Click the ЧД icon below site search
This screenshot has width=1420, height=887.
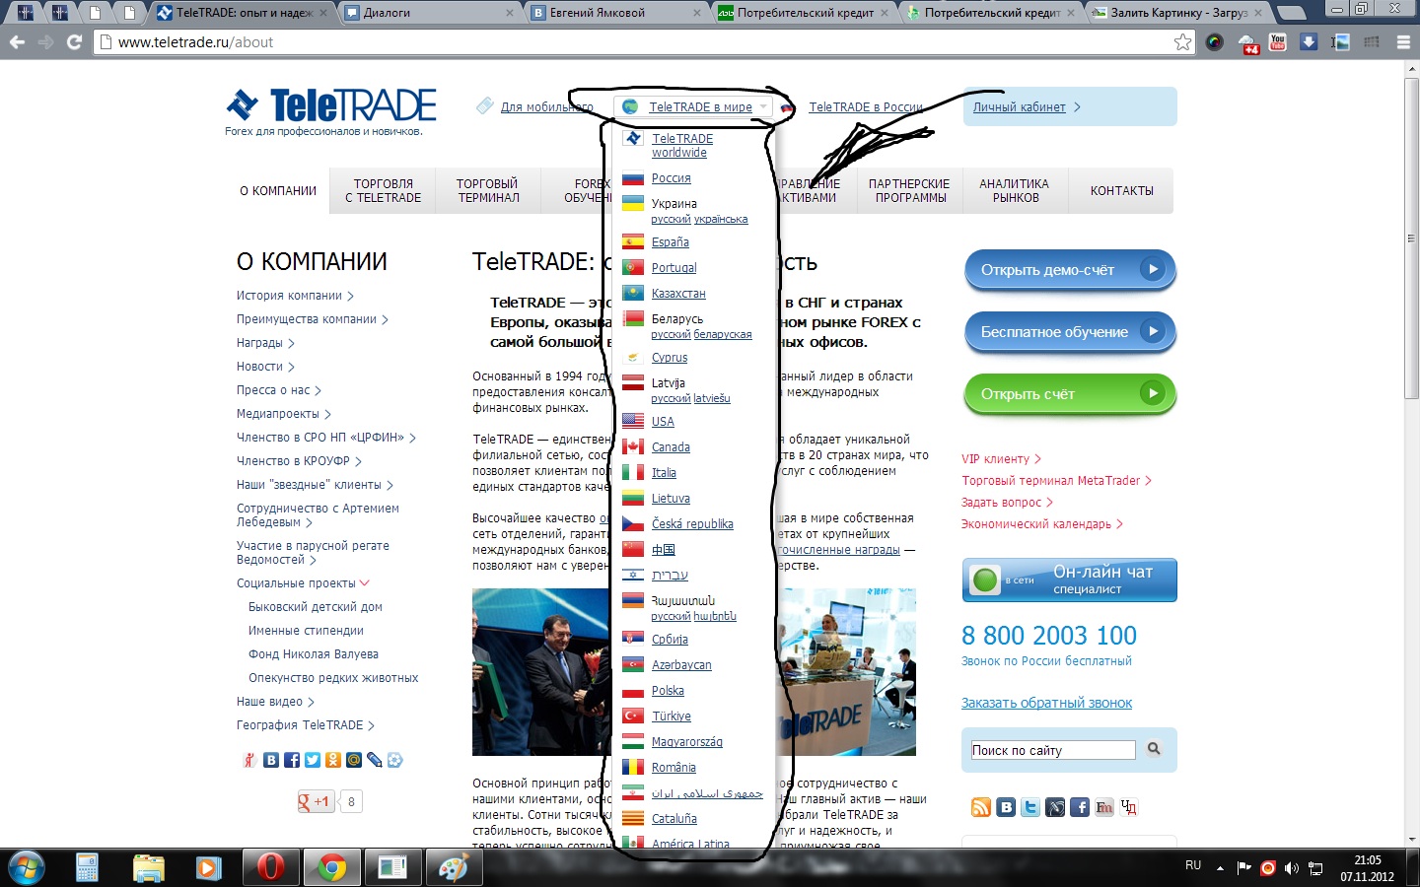[1129, 807]
